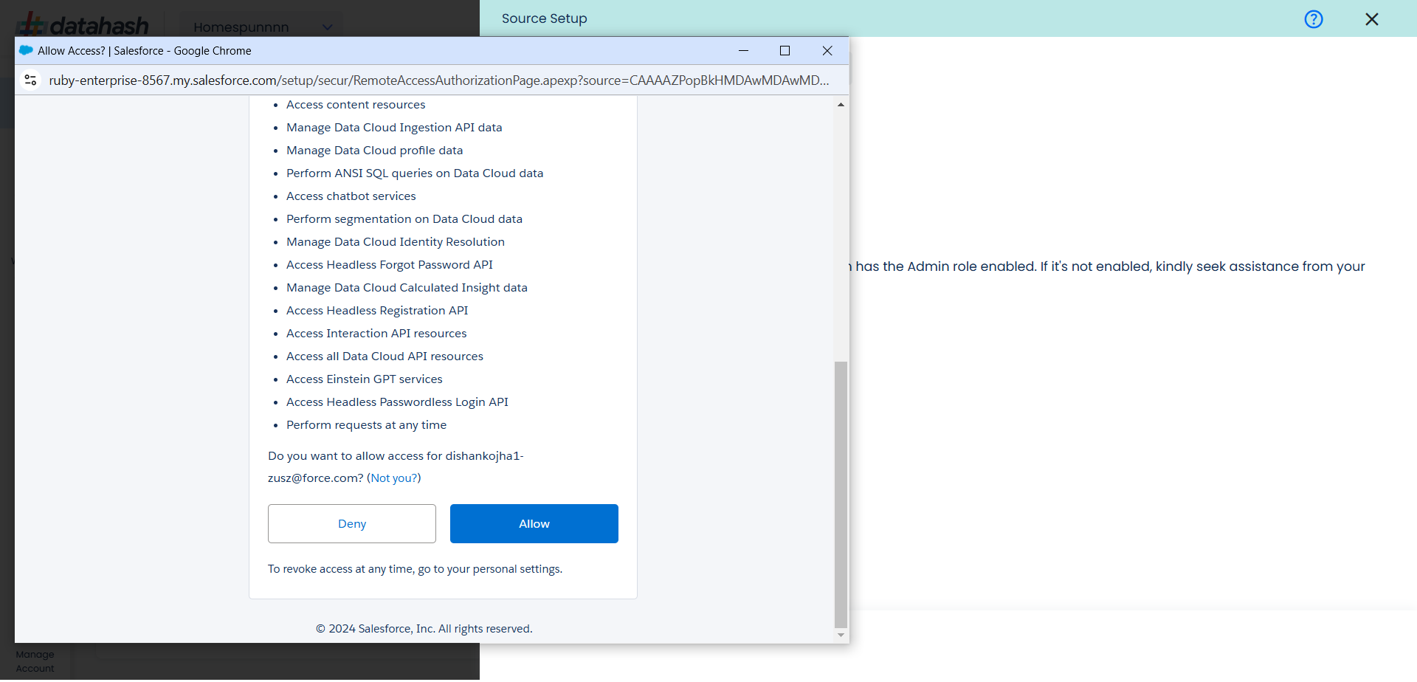
Task: Click the scrollbar down arrow in popup
Action: pyautogui.click(x=841, y=635)
